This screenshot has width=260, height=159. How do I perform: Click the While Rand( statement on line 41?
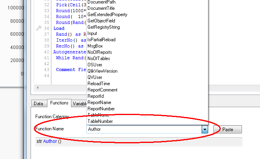click(x=71, y=58)
